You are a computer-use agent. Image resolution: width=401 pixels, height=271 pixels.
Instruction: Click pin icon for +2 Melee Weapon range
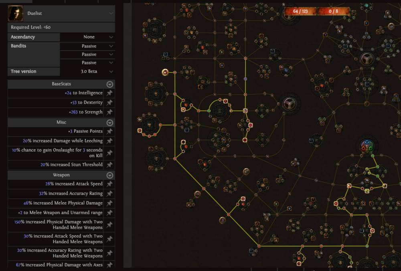pos(109,213)
